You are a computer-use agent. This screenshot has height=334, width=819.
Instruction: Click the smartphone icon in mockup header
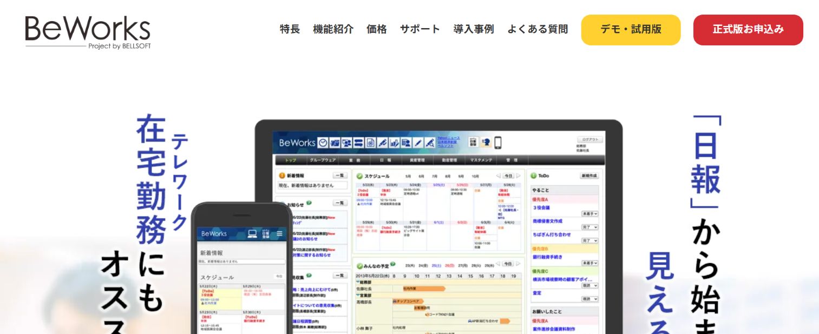(498, 143)
